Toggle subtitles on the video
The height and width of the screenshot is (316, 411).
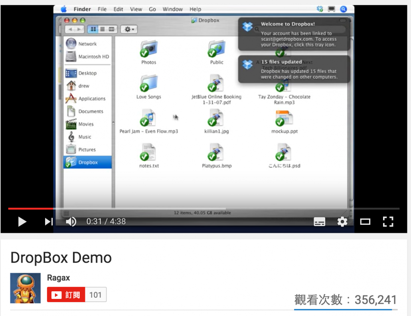(319, 222)
